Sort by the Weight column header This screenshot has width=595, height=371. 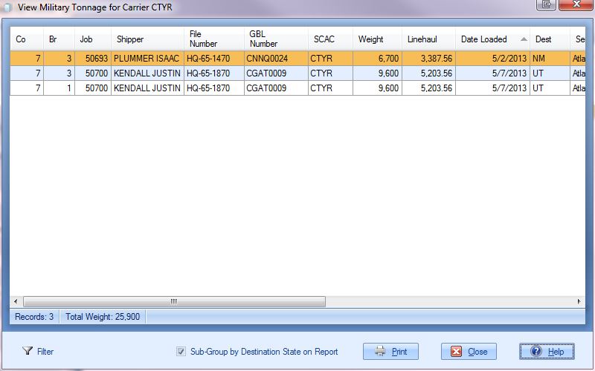point(370,39)
